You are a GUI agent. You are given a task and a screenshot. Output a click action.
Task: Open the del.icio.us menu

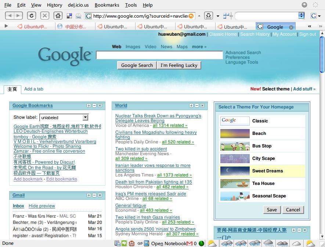click(78, 5)
